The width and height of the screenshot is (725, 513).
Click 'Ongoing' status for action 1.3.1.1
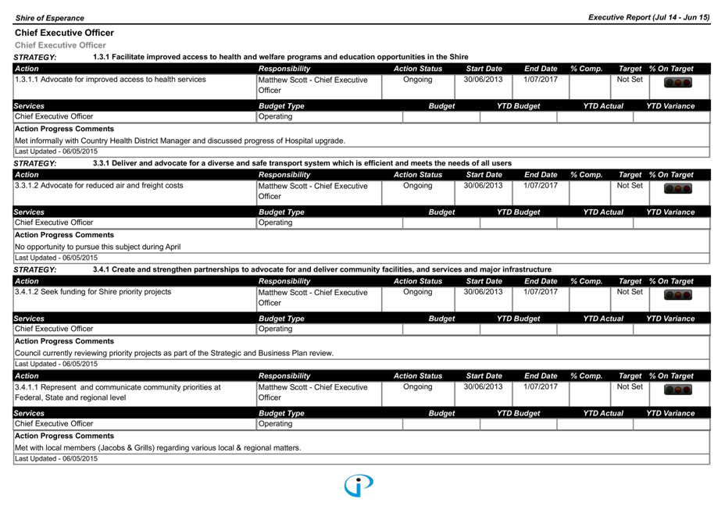[417, 80]
